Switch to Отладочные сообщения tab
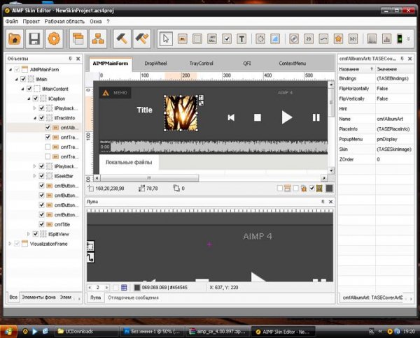This screenshot has width=420, height=338. pyautogui.click(x=133, y=297)
